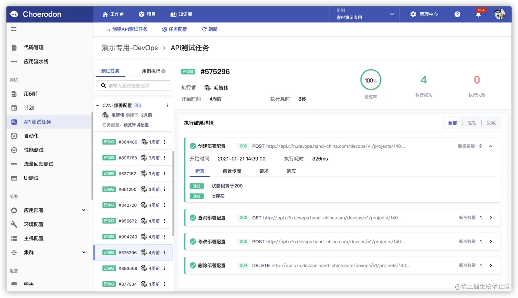This screenshot has width=518, height=298.
Task: Show only 失败 execution results
Action: pos(491,123)
